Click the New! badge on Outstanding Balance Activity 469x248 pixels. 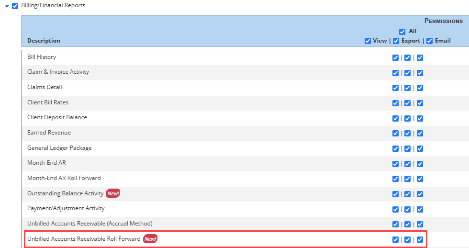click(x=113, y=193)
